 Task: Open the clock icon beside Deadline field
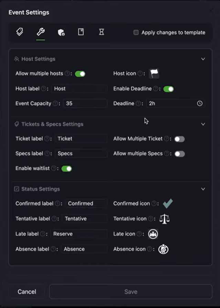pos(199,103)
